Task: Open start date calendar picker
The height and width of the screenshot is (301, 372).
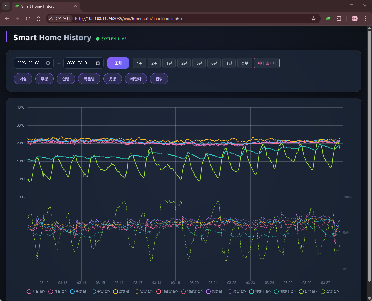Action: click(x=48, y=63)
